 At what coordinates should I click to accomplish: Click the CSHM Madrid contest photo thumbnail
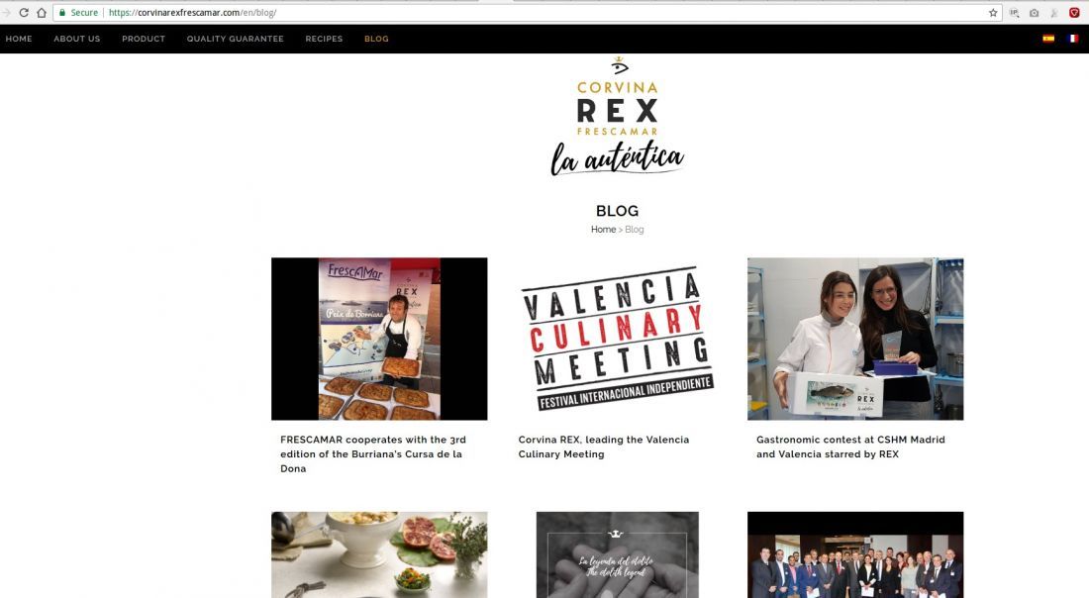855,339
